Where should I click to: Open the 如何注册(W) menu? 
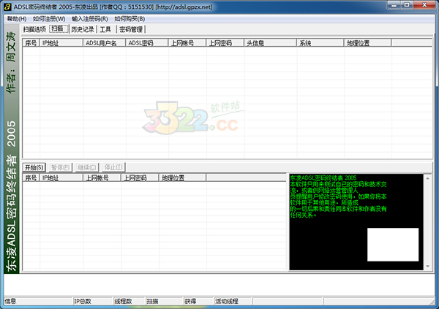coord(49,18)
